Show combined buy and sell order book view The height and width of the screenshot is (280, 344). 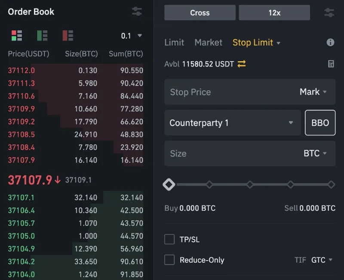(17, 36)
